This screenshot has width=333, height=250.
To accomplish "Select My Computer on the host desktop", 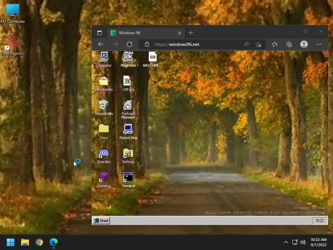I will tap(13, 14).
